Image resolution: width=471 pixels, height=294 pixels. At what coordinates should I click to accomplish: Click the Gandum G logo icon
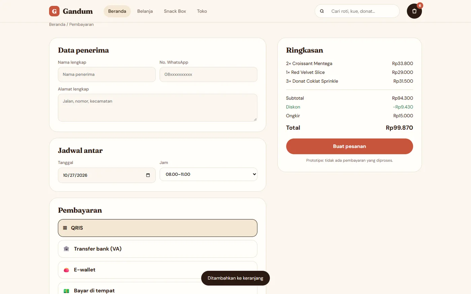click(54, 11)
